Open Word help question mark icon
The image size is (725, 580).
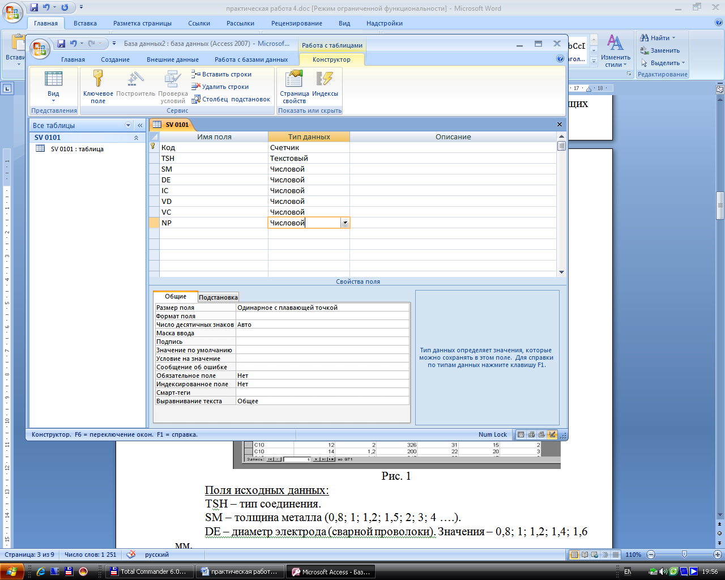click(x=719, y=23)
